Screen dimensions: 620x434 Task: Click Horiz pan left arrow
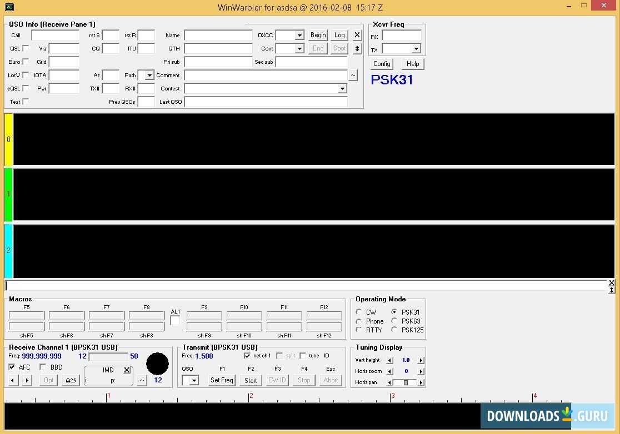[x=390, y=382]
